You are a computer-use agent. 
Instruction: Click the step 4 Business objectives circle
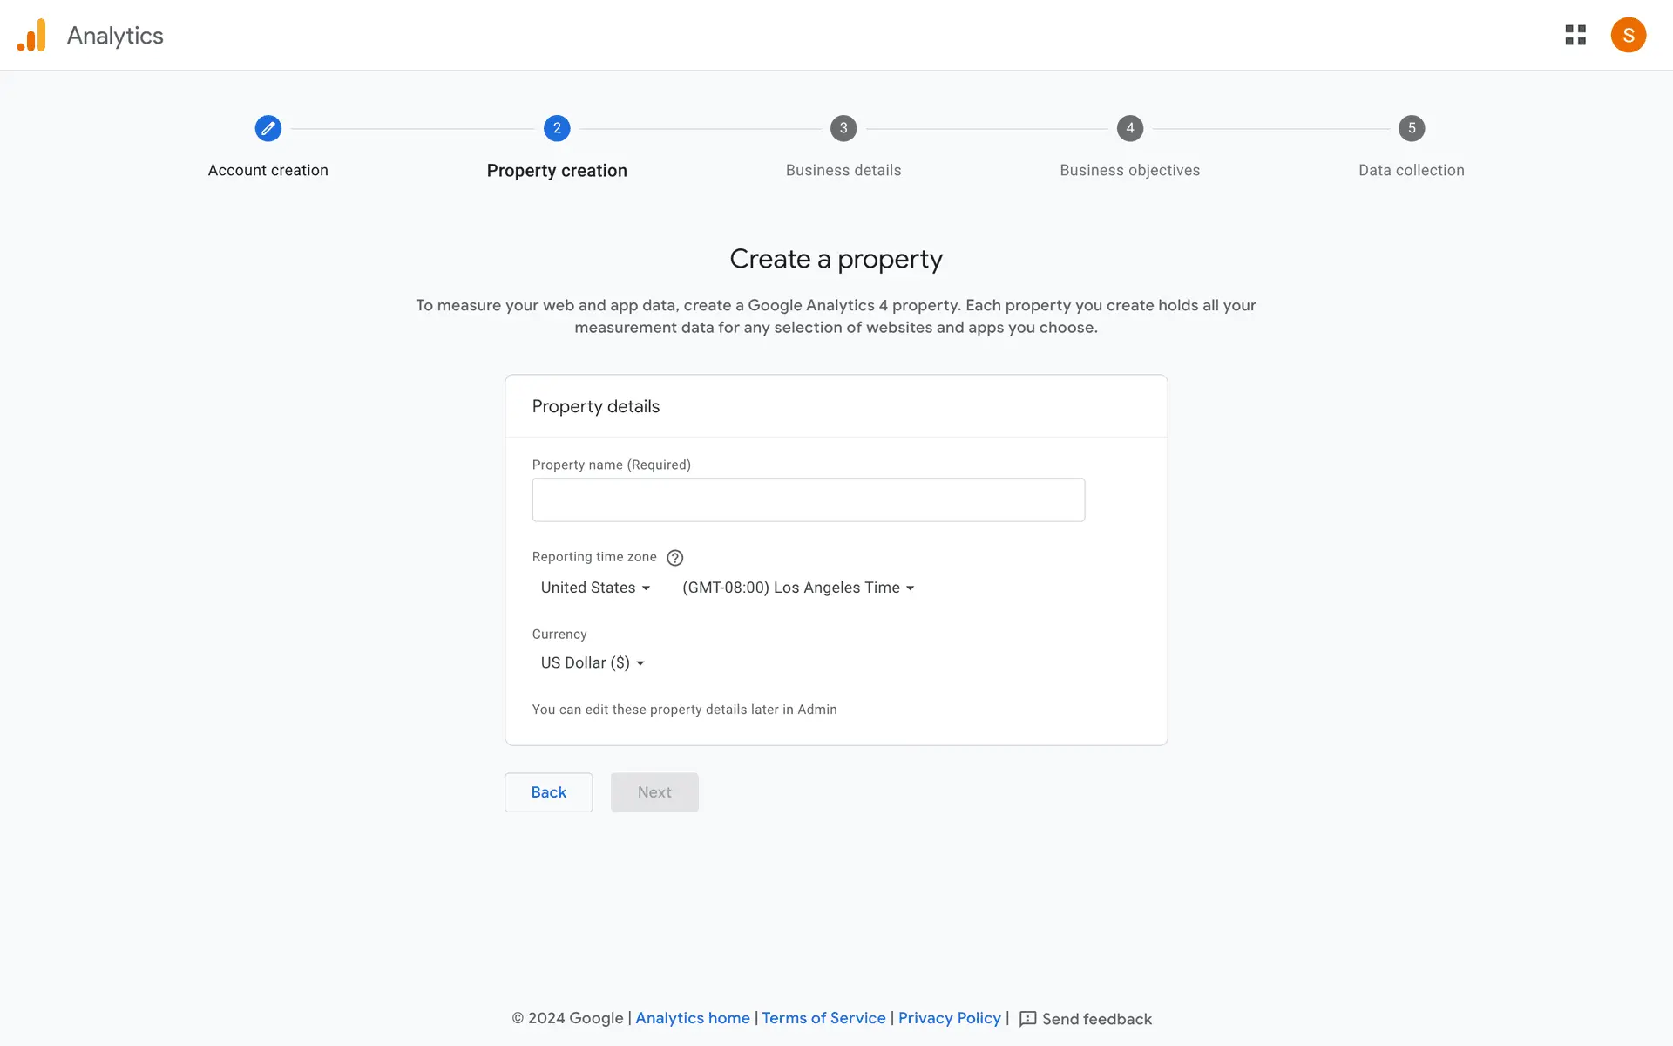(1129, 128)
